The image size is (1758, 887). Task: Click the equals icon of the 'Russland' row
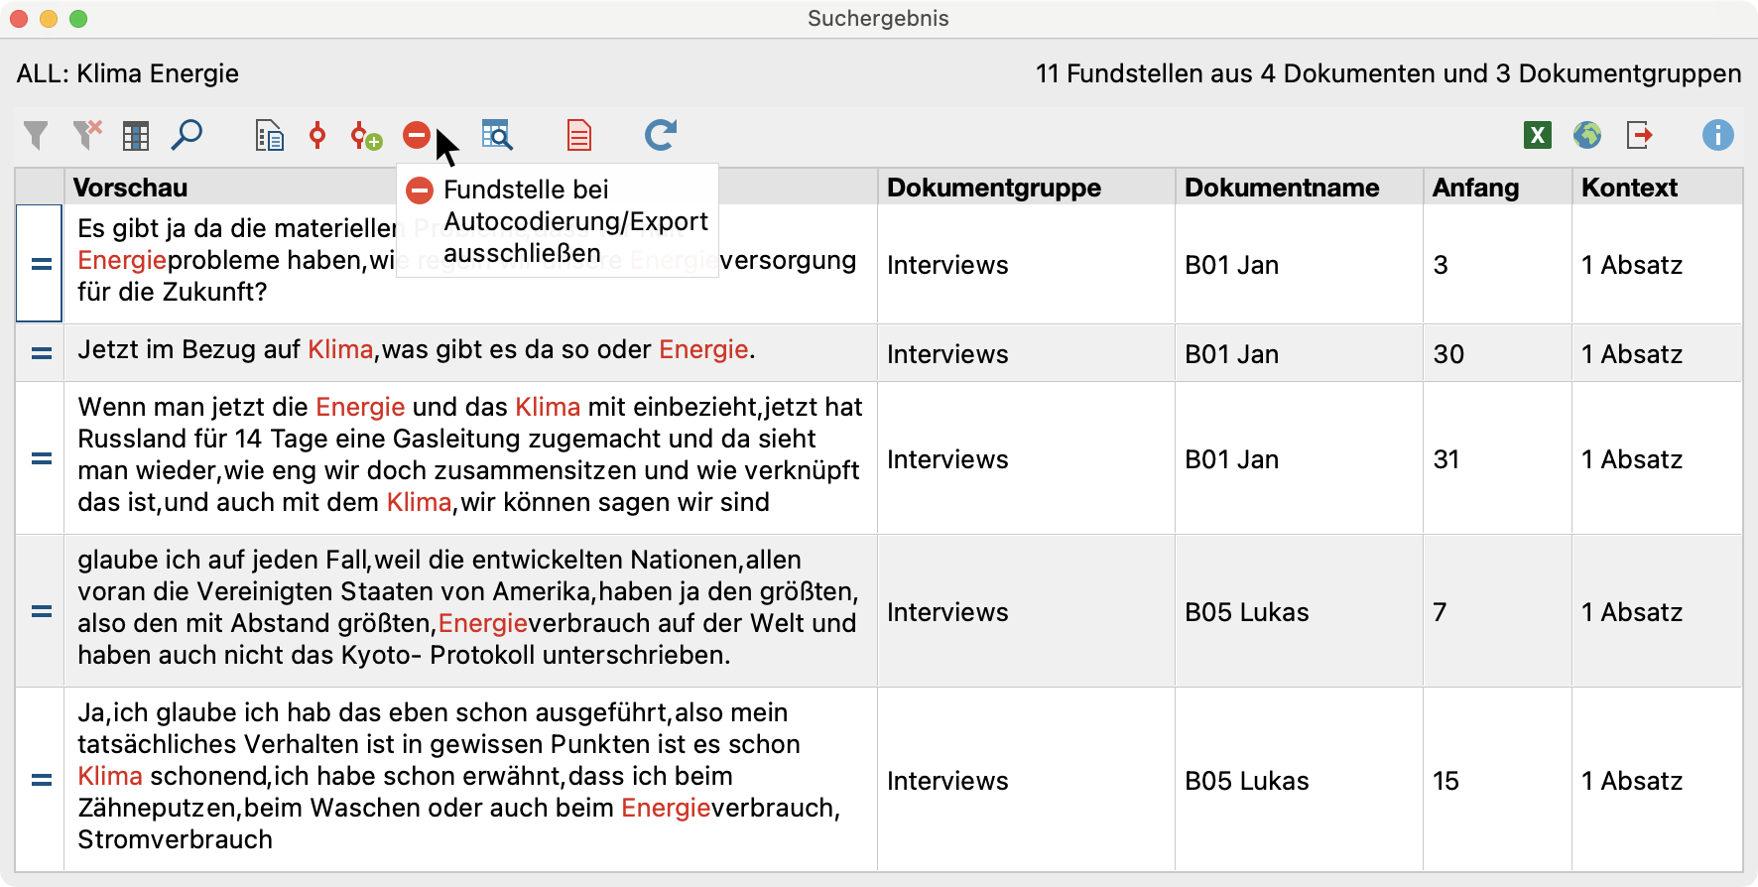tap(41, 458)
